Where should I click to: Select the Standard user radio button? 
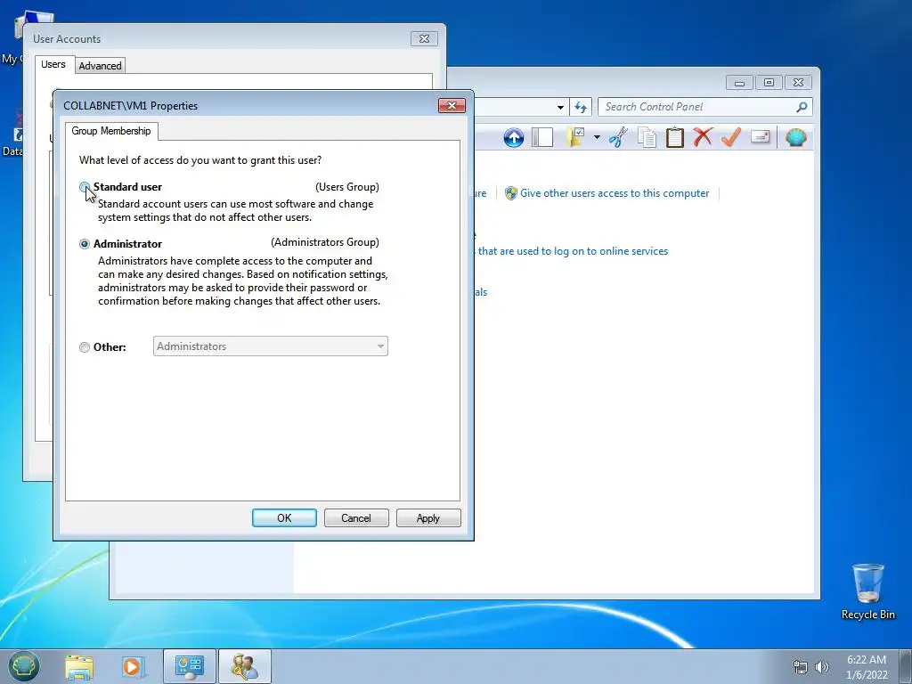pyautogui.click(x=85, y=187)
